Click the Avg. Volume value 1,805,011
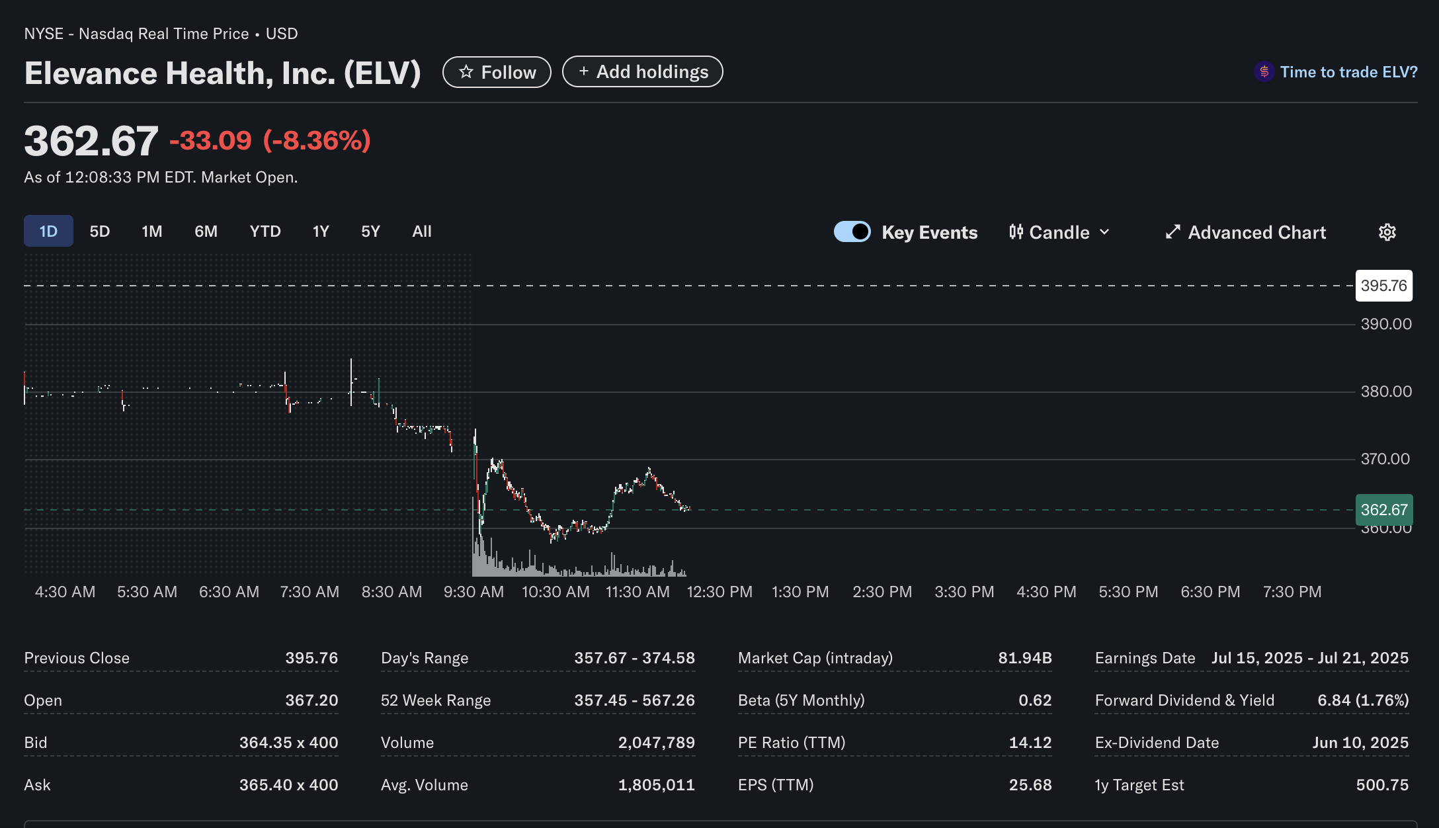 coord(657,785)
